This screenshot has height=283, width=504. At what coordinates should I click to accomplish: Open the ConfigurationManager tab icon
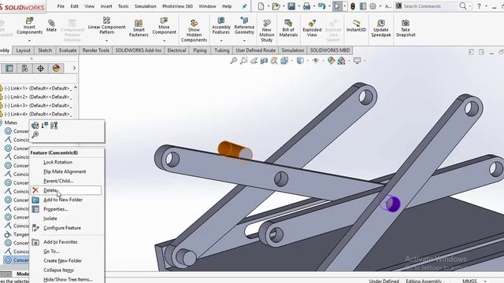(x=24, y=68)
